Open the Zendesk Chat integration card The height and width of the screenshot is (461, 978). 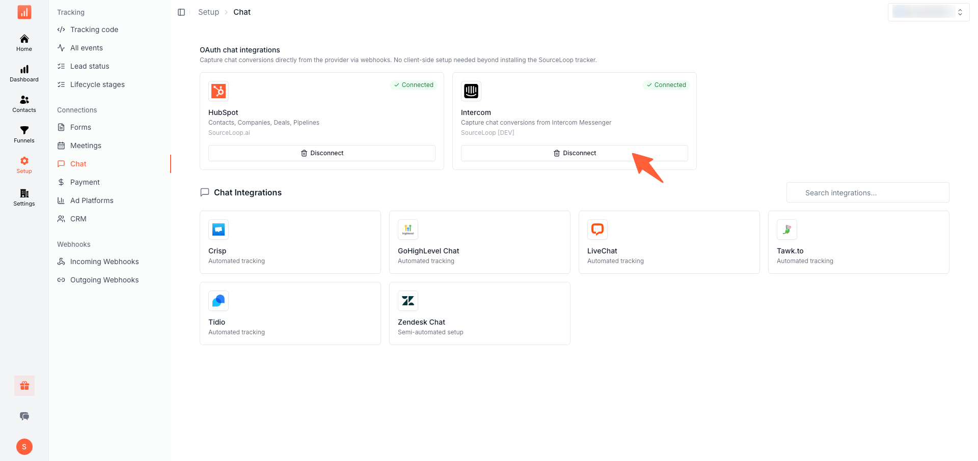[480, 313]
